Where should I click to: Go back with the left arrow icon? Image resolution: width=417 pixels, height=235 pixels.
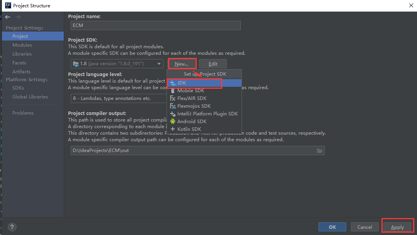(7, 17)
